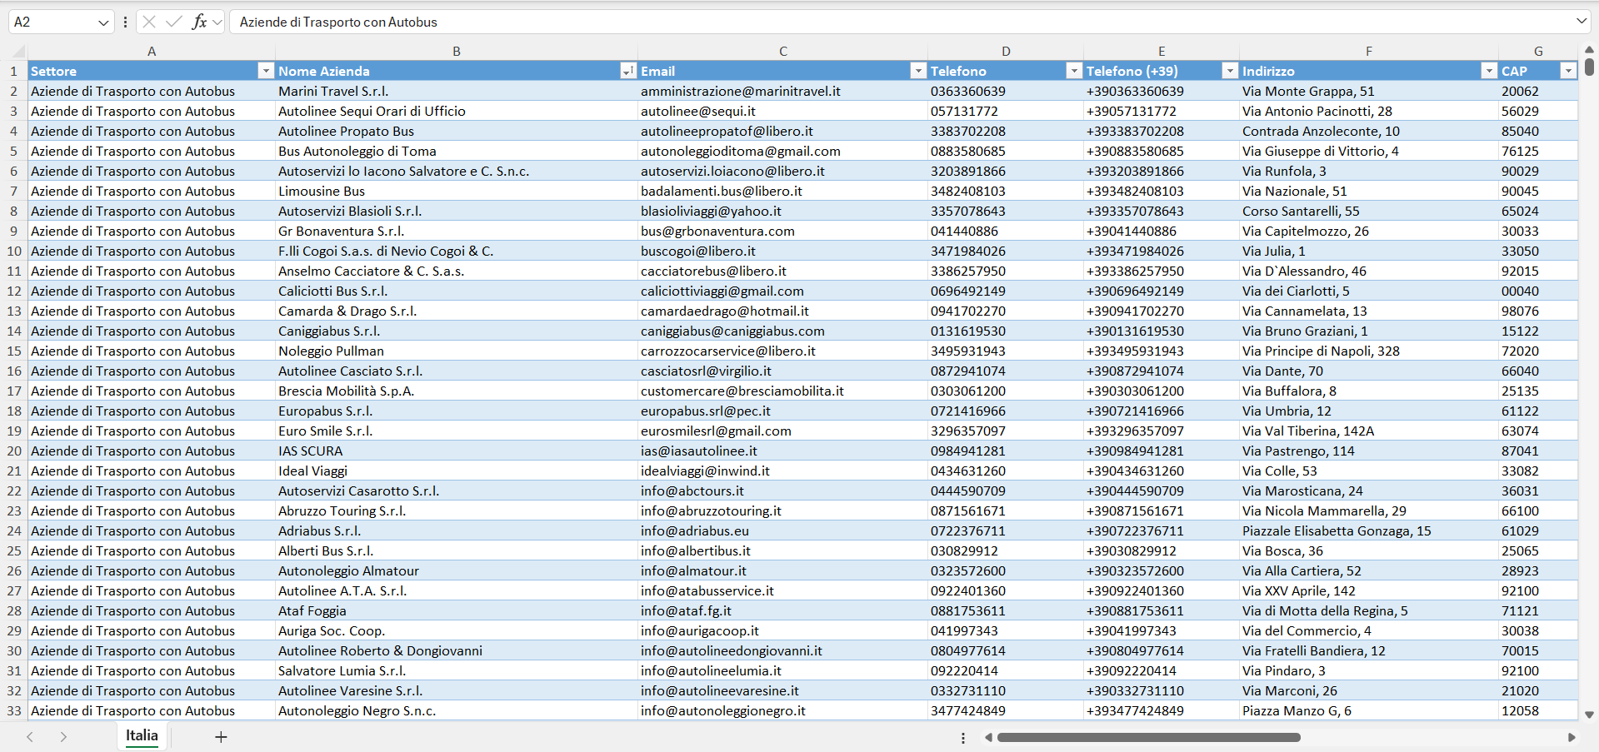Open the sorted Nome Azienda filter dropdown
The image size is (1599, 752).
pos(628,71)
